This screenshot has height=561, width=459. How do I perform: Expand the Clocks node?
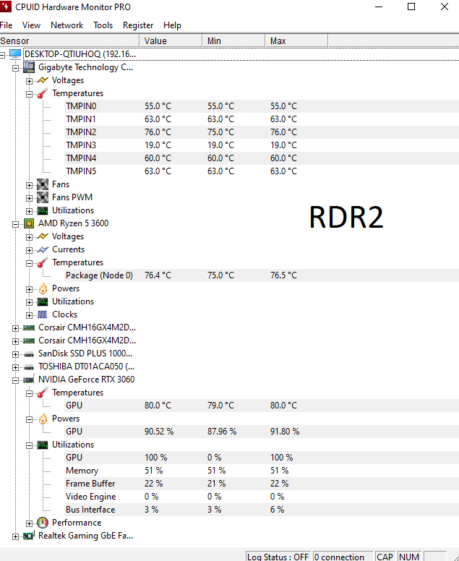click(x=29, y=315)
